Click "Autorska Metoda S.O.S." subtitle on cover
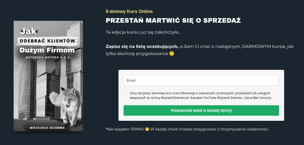The height and width of the screenshot is (145, 304). coord(48,58)
